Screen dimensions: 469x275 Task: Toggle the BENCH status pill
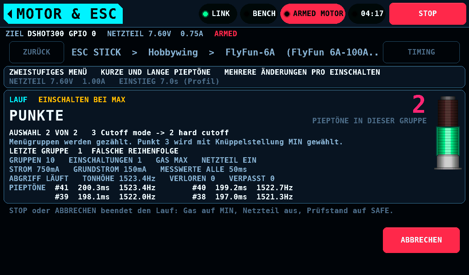[x=259, y=14]
